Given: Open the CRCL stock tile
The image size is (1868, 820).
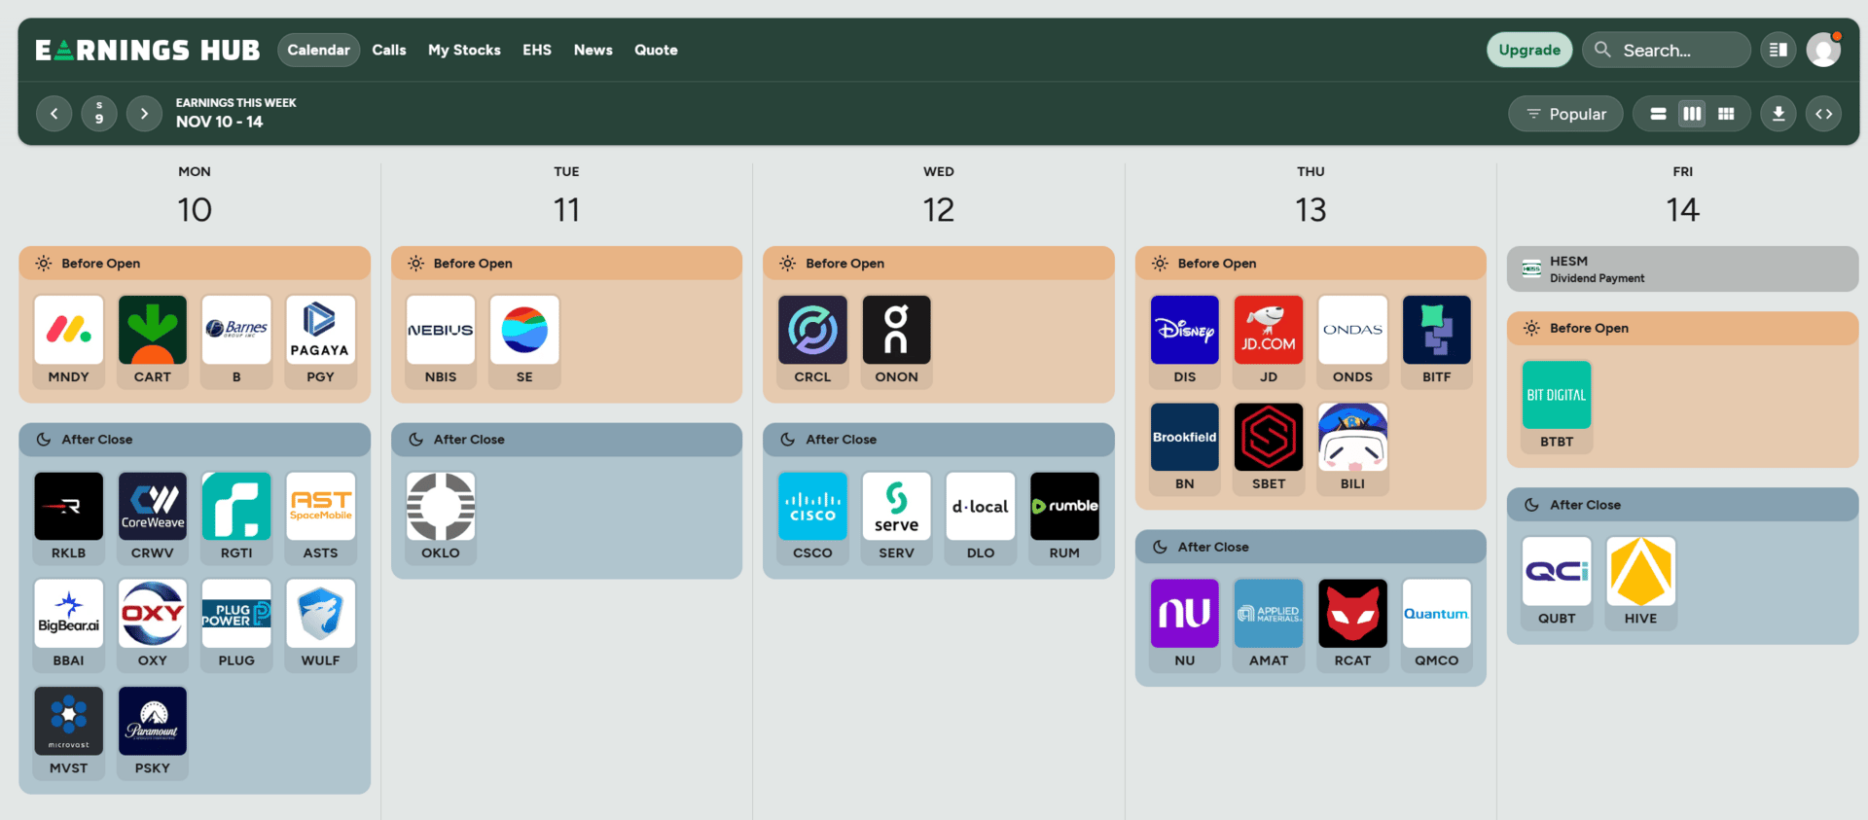Looking at the screenshot, I should 812,341.
